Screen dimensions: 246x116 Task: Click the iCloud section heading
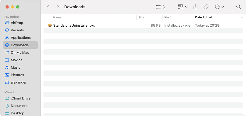[x=9, y=92]
